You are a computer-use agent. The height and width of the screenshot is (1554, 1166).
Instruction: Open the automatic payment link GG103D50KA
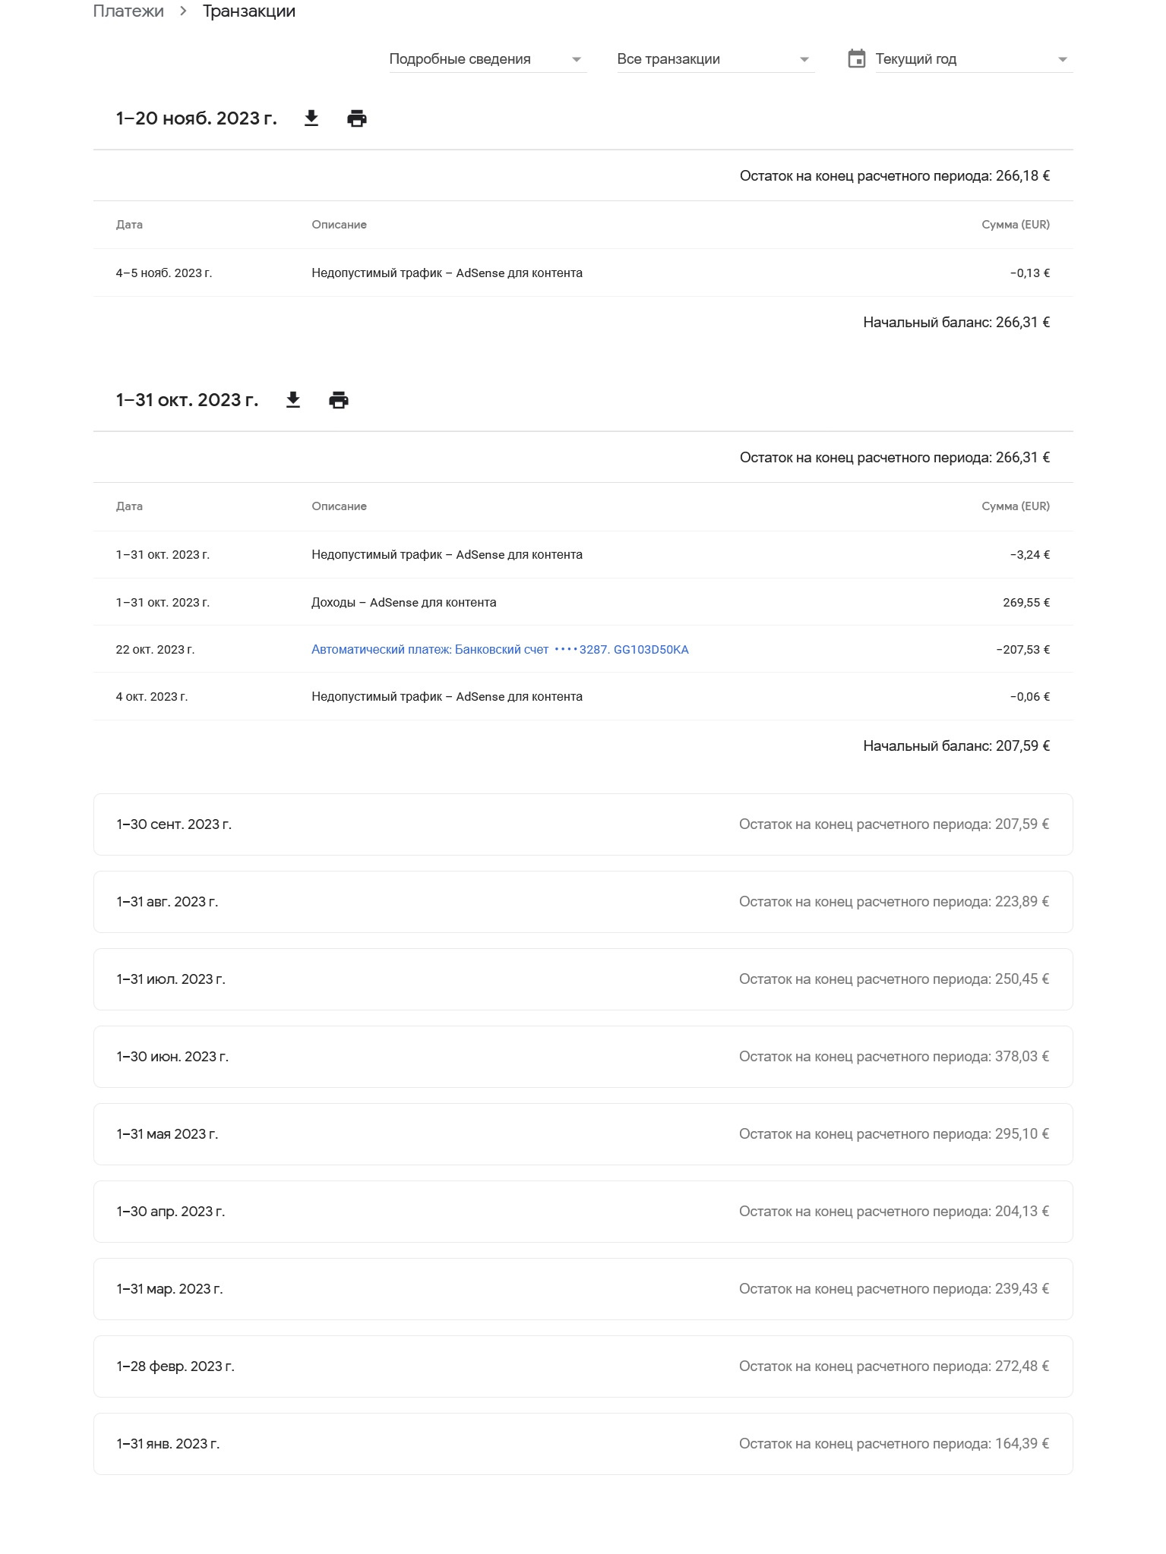click(x=500, y=650)
